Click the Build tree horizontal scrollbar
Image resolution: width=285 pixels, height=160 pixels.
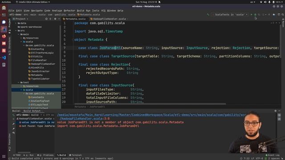pyautogui.click(x=24, y=152)
